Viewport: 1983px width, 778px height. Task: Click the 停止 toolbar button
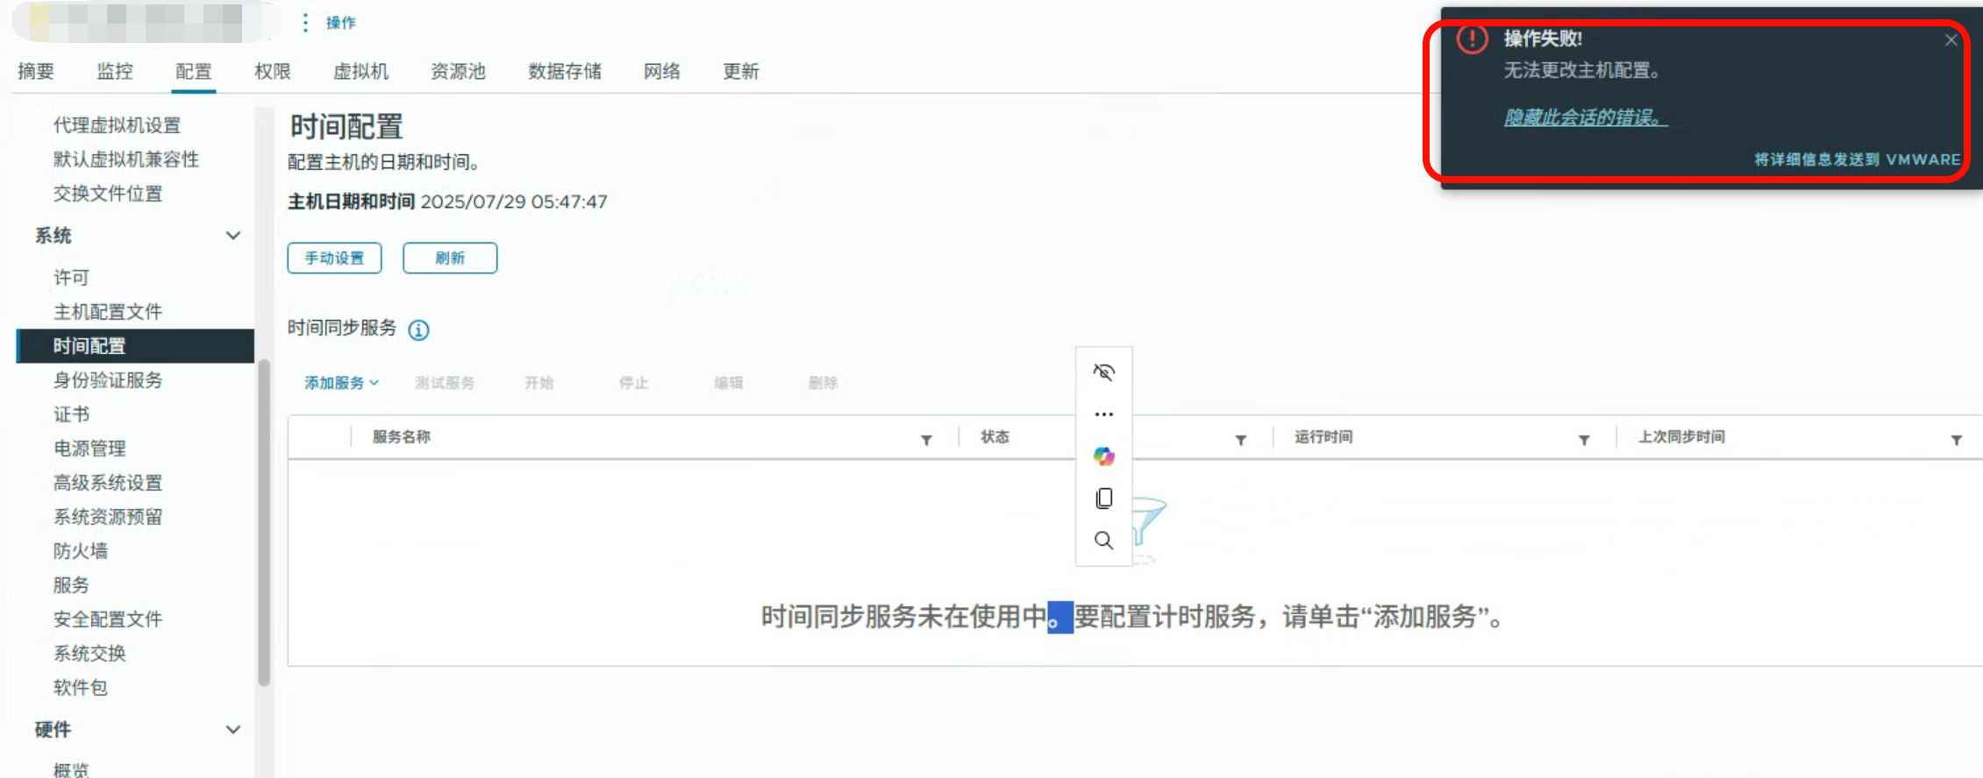click(x=633, y=383)
